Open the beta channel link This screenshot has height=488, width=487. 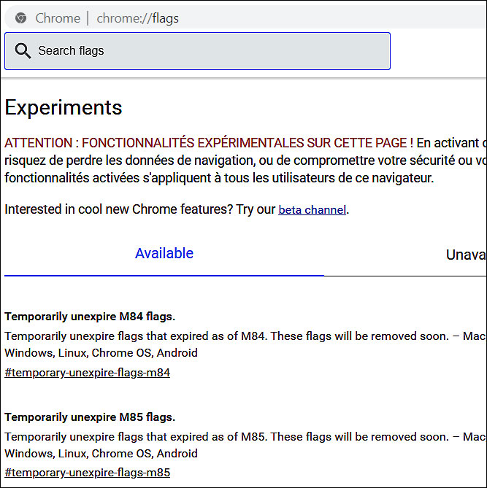(x=312, y=210)
